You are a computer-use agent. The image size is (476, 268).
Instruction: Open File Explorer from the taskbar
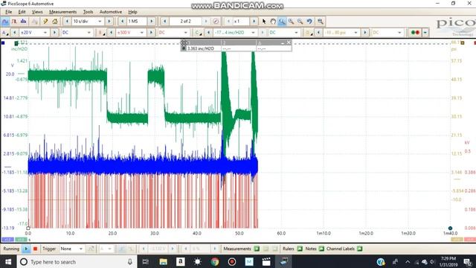click(163, 261)
